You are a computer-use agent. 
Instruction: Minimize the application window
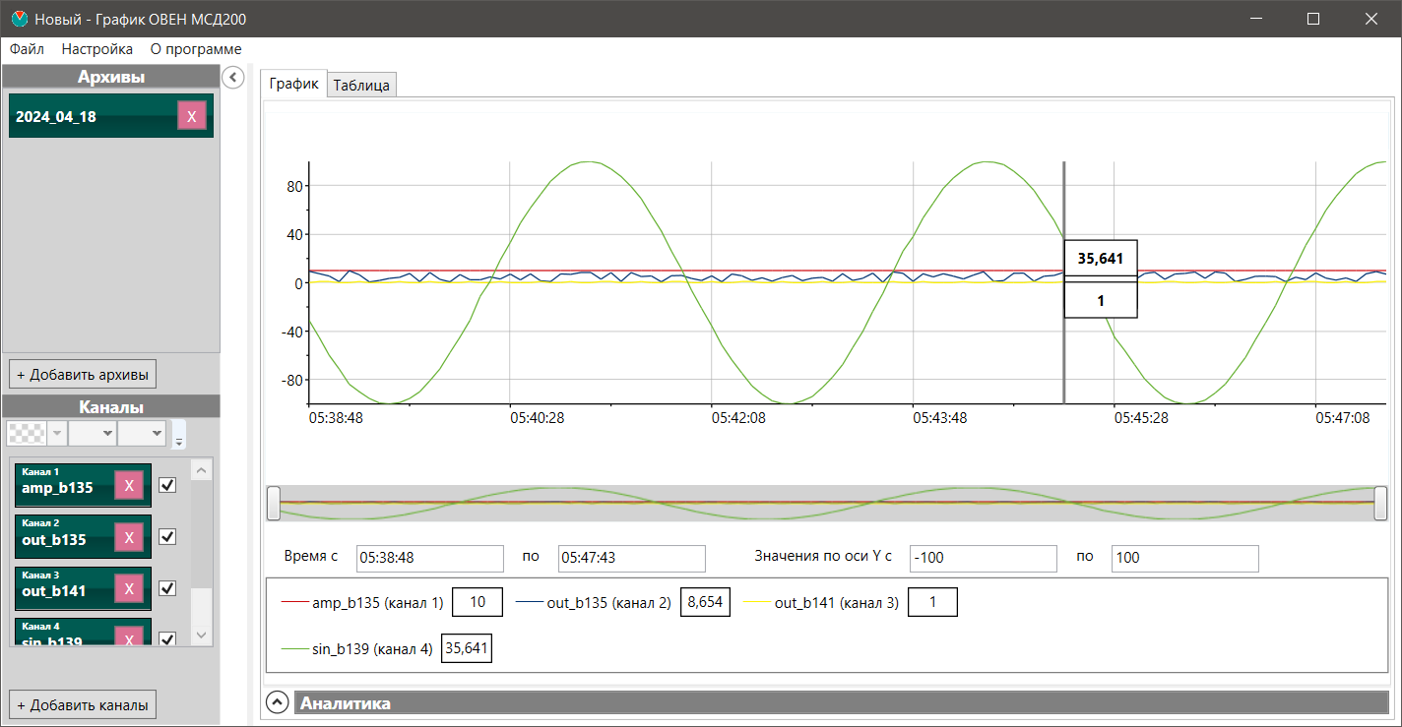click(1255, 19)
